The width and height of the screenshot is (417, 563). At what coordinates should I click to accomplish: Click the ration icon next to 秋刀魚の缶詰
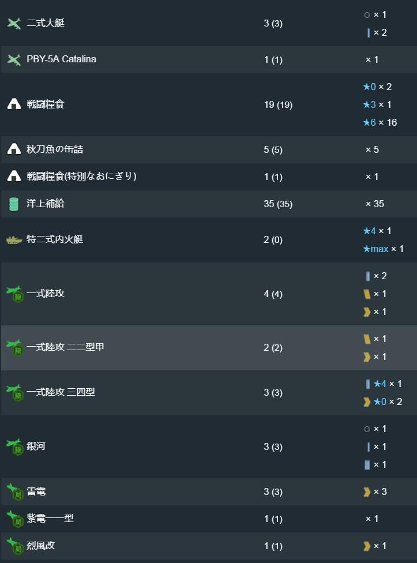14,149
